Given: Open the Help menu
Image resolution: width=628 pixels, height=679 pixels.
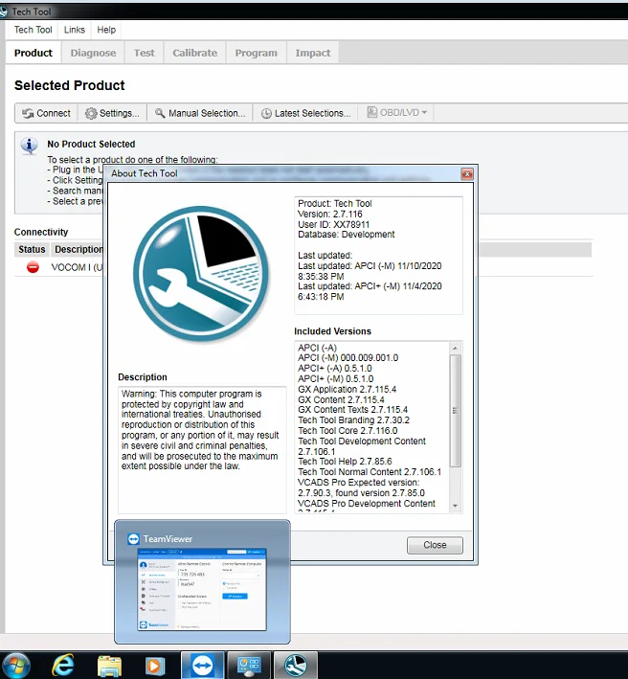Looking at the screenshot, I should [x=106, y=30].
